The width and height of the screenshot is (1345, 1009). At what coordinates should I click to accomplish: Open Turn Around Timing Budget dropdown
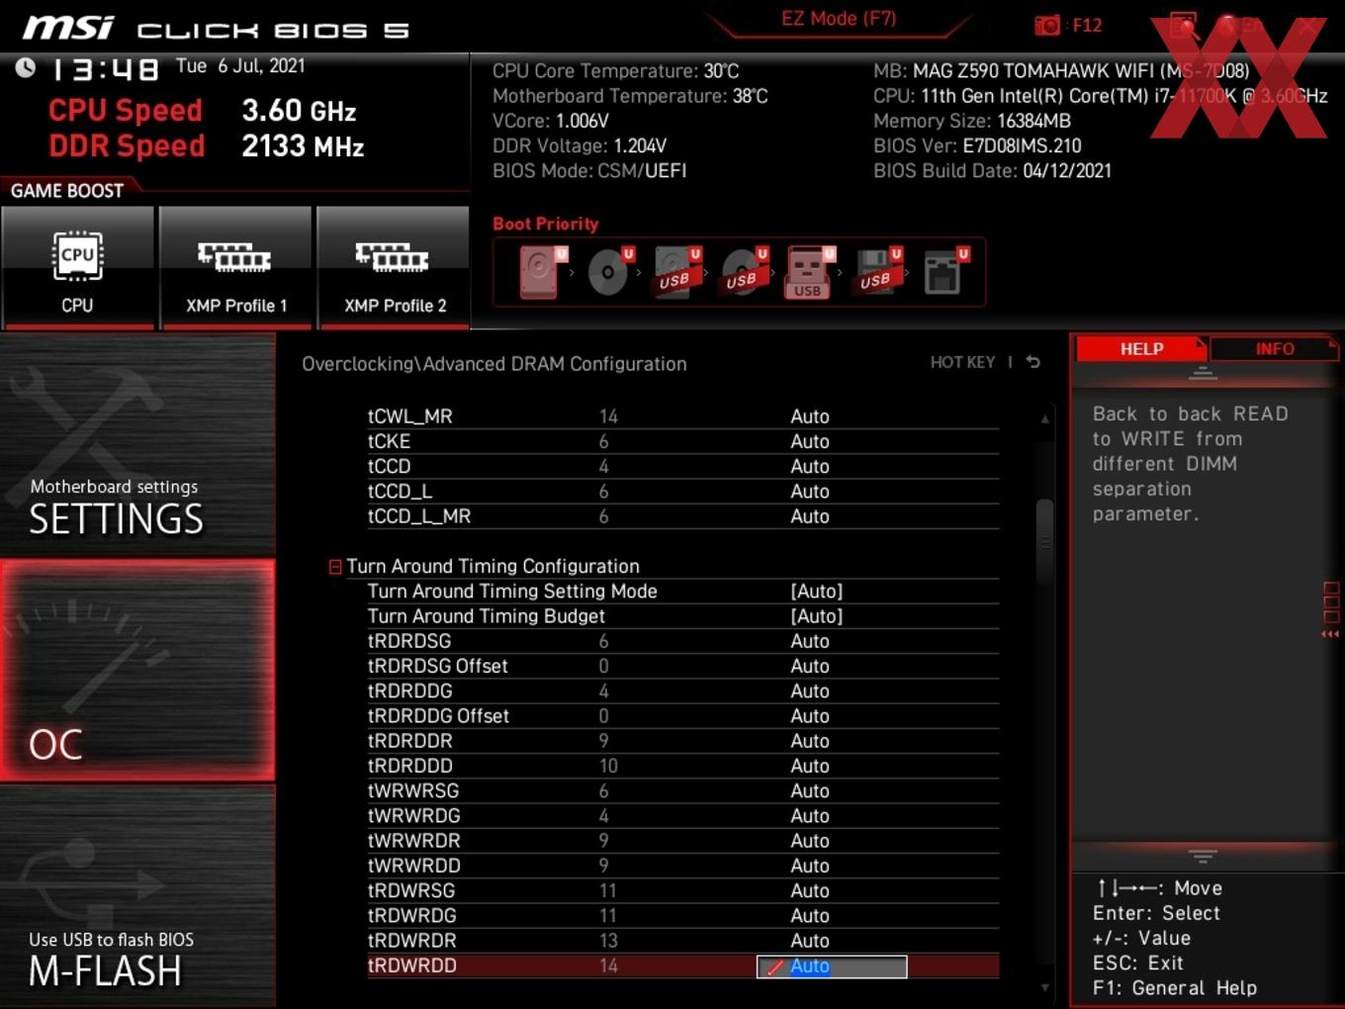point(816,615)
